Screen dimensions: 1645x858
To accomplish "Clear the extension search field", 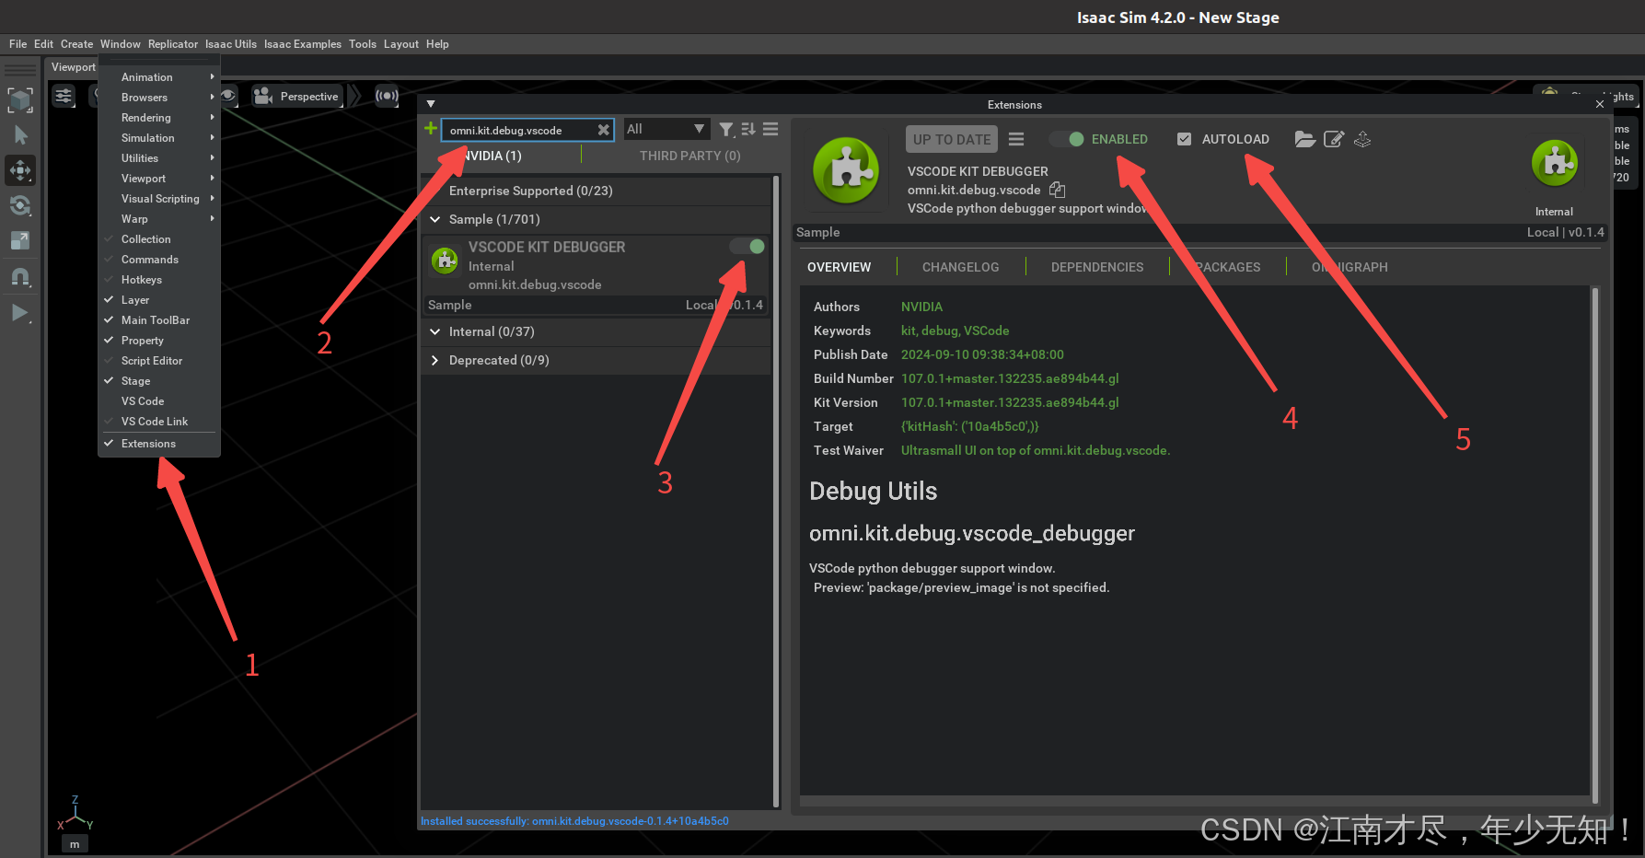I will pos(603,130).
